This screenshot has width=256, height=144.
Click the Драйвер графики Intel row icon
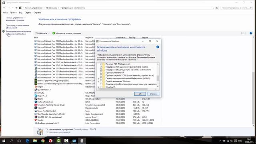[x=36, y=123]
